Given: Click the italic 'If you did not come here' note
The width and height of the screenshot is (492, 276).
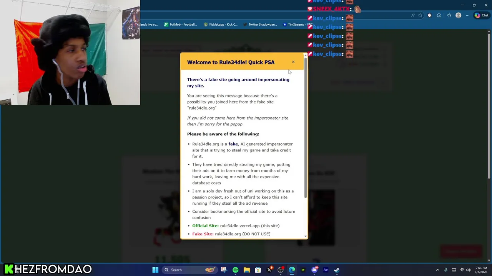Looking at the screenshot, I should [238, 121].
